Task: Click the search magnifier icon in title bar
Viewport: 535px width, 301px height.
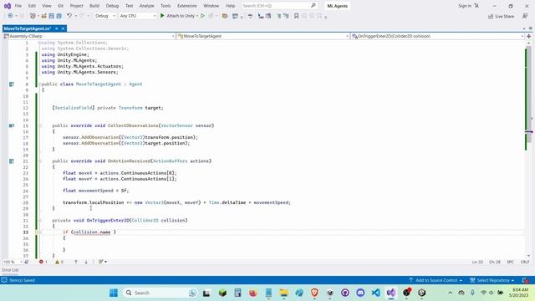Action: tap(313, 6)
